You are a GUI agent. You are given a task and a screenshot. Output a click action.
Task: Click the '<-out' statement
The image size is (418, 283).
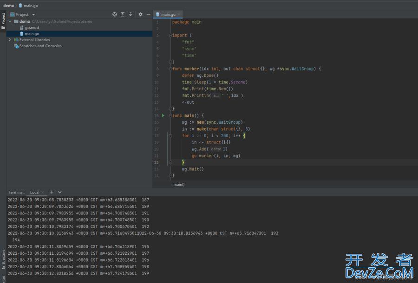click(x=188, y=102)
